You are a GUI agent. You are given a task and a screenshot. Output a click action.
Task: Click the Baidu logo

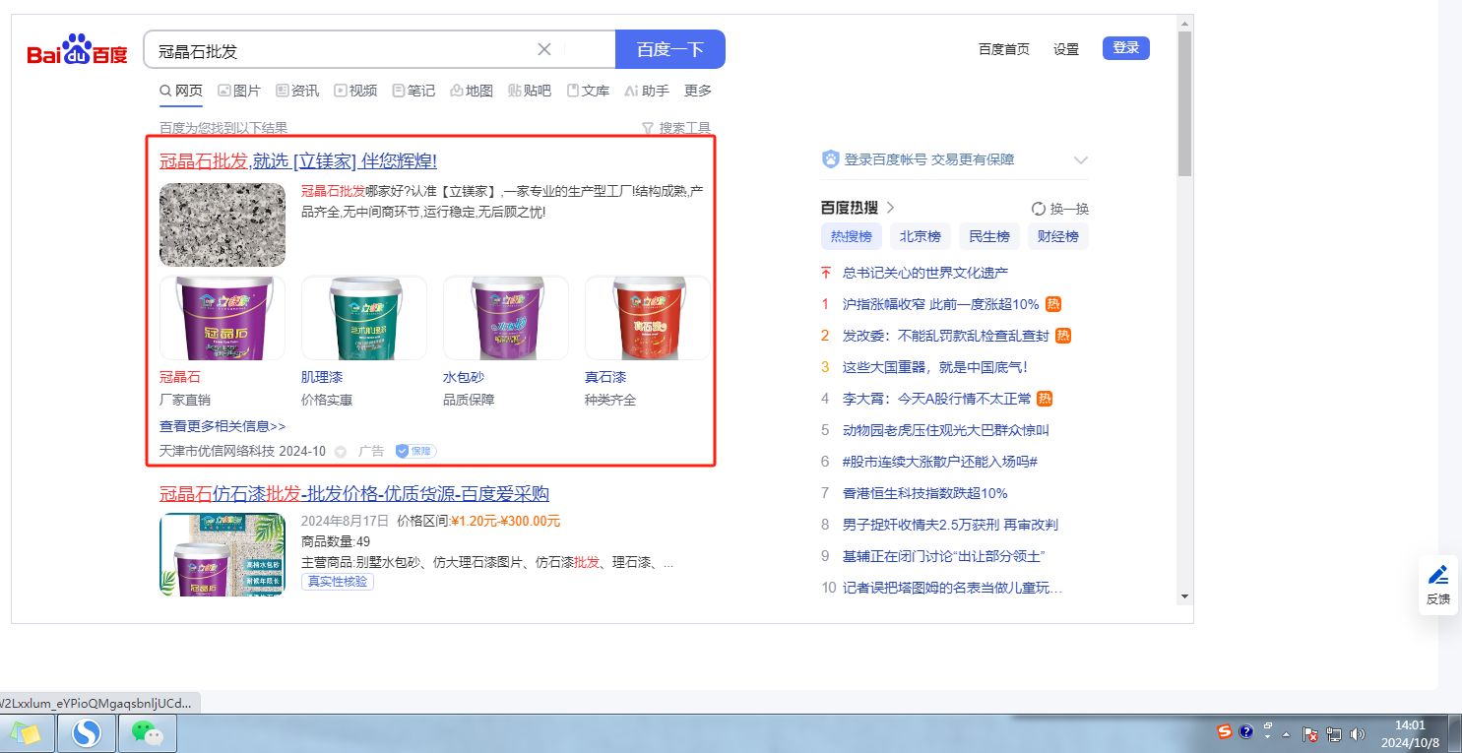click(x=77, y=50)
